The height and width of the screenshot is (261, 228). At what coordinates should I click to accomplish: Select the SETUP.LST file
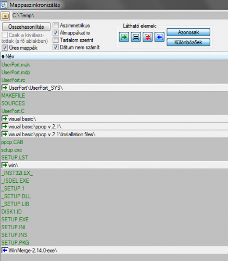(15, 158)
